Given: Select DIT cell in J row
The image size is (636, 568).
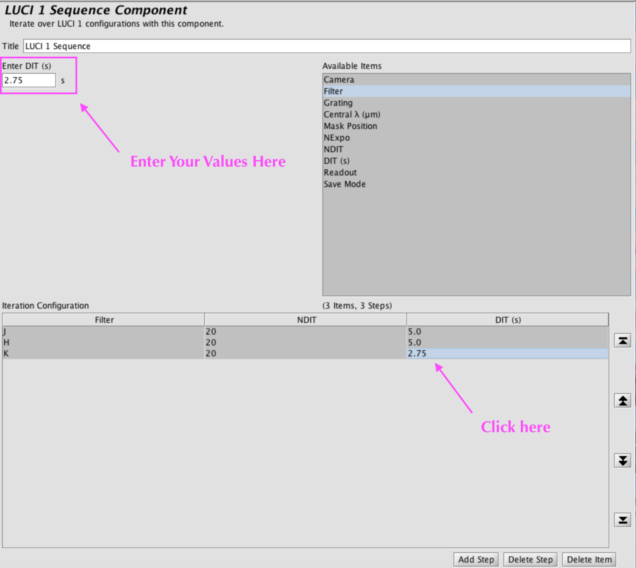Looking at the screenshot, I should pos(508,331).
